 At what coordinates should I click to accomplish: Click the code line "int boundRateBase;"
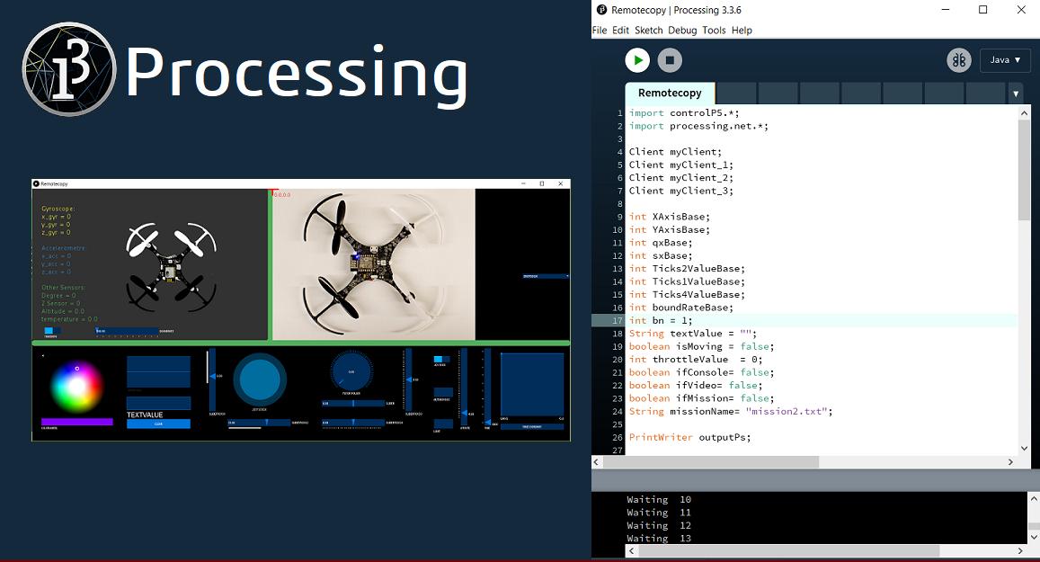(681, 308)
